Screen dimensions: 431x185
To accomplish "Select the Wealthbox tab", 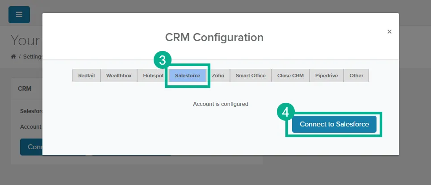I will (x=119, y=76).
